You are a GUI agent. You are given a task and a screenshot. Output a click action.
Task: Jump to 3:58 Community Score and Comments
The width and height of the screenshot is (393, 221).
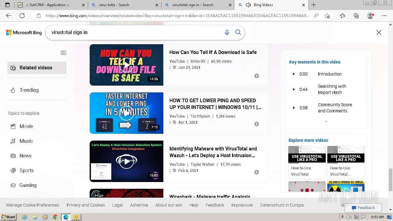pyautogui.click(x=326, y=108)
